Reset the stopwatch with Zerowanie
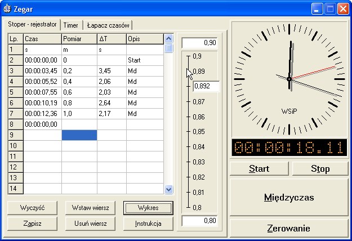 [289, 229]
